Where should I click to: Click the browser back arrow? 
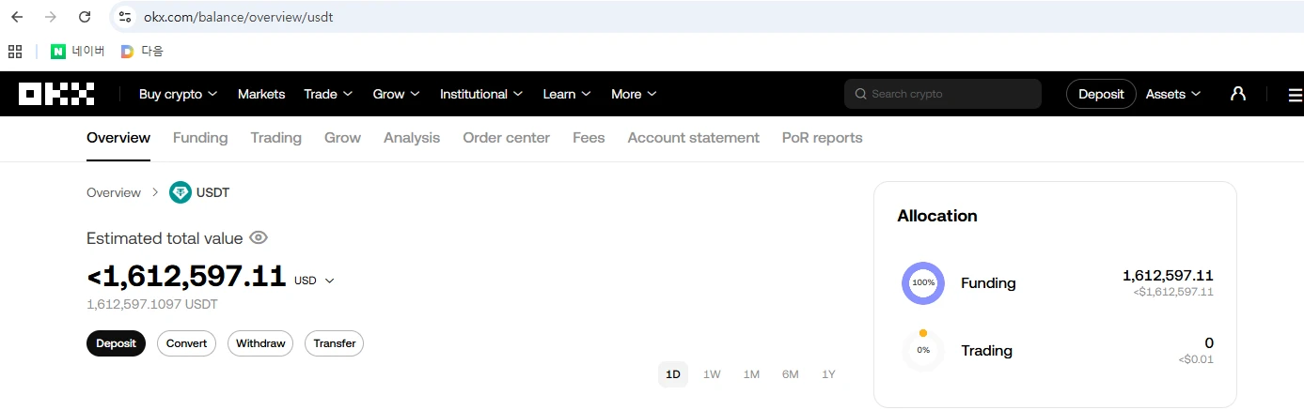(17, 17)
